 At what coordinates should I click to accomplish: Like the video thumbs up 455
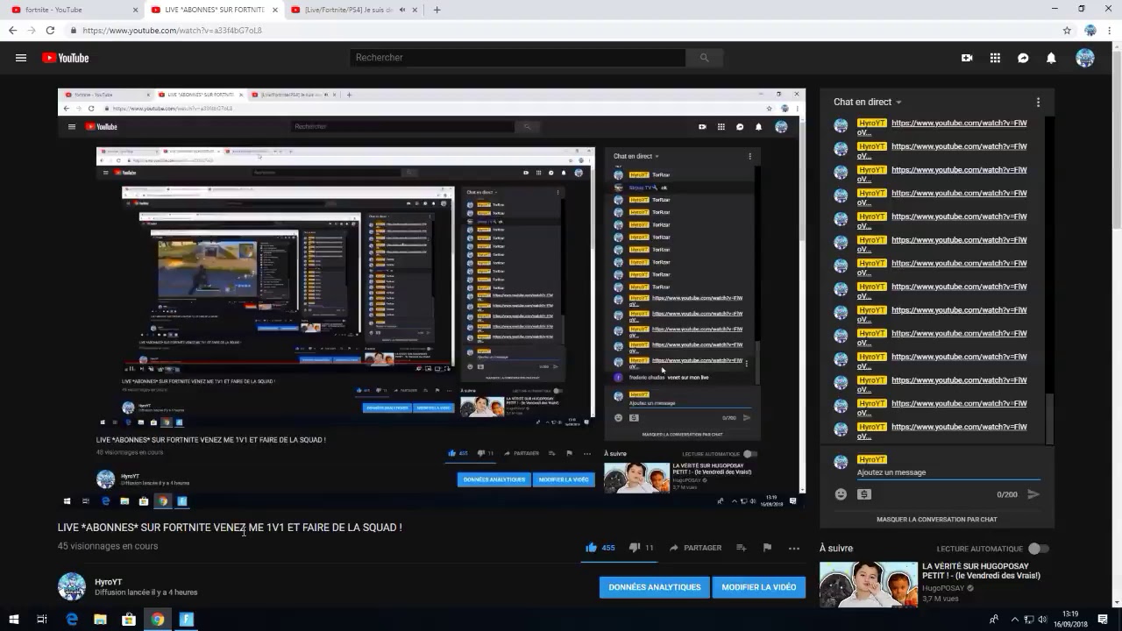(x=600, y=548)
